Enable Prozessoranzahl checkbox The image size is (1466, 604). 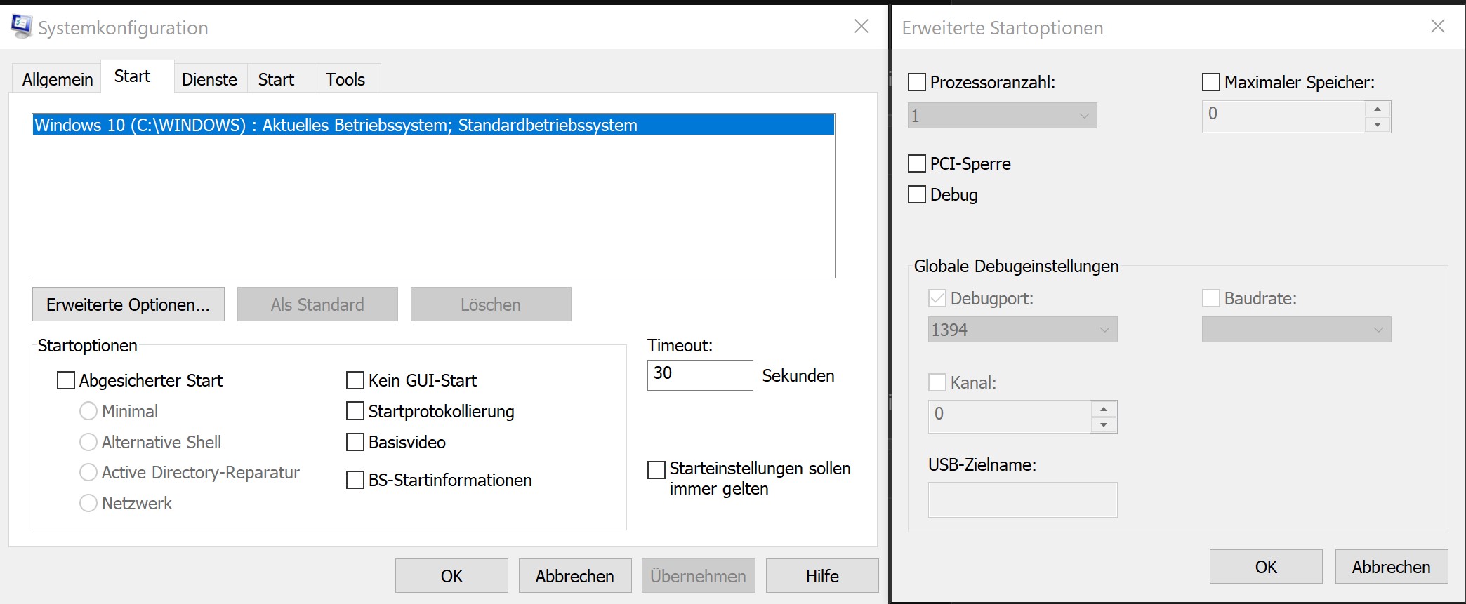pos(917,82)
